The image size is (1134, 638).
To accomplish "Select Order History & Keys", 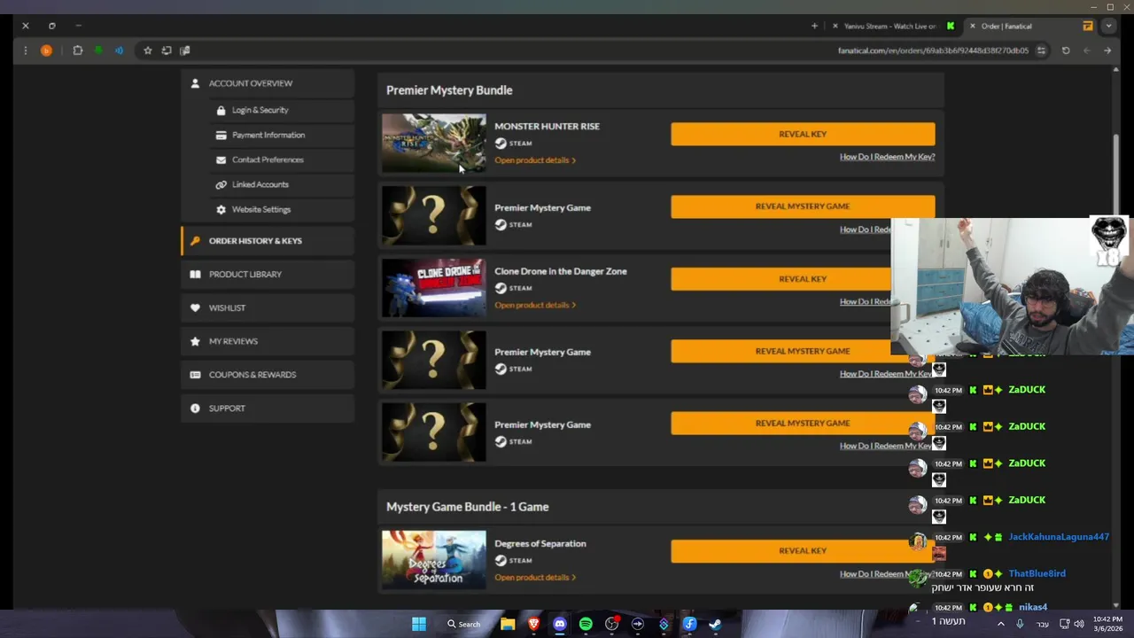I will coord(268,241).
